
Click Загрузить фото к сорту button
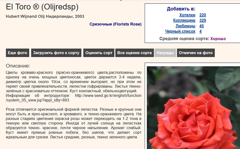pos(56,53)
